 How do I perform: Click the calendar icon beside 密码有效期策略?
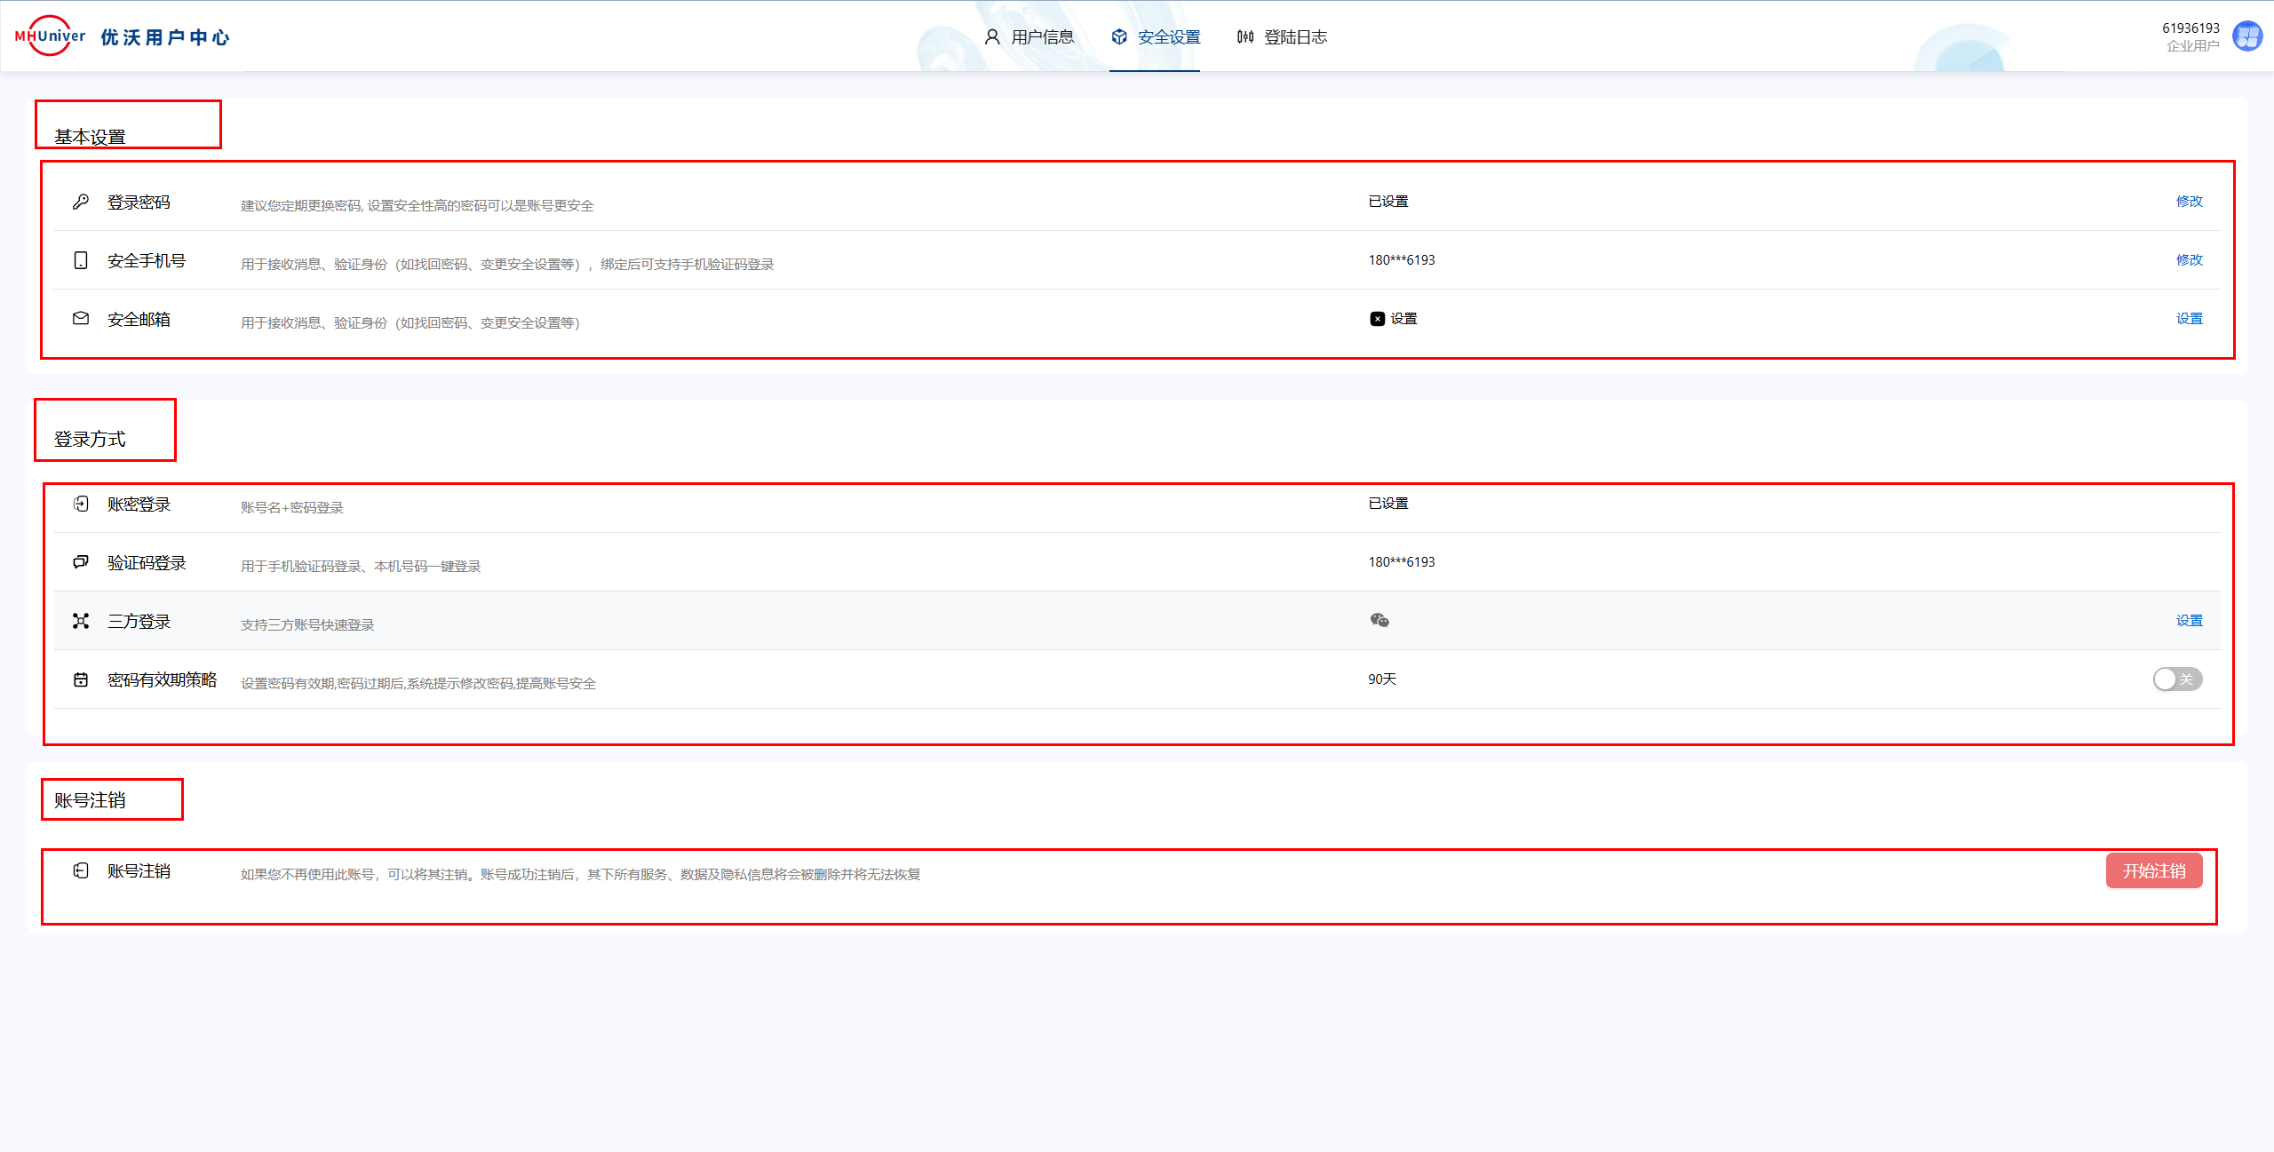81,679
